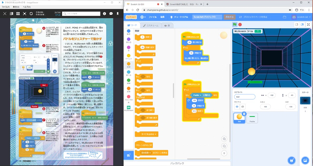Switch to the コスチューム tab
This screenshot has width=313, height=166.
click(150, 25)
